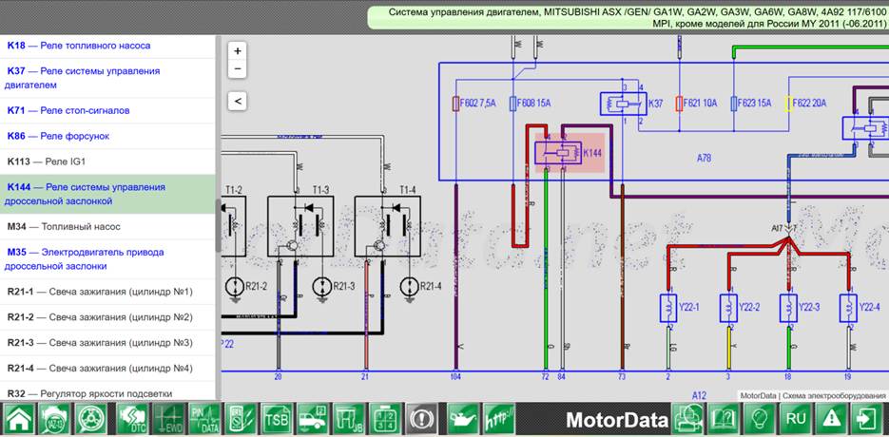Click the green system title header
The image size is (889, 437).
click(628, 17)
